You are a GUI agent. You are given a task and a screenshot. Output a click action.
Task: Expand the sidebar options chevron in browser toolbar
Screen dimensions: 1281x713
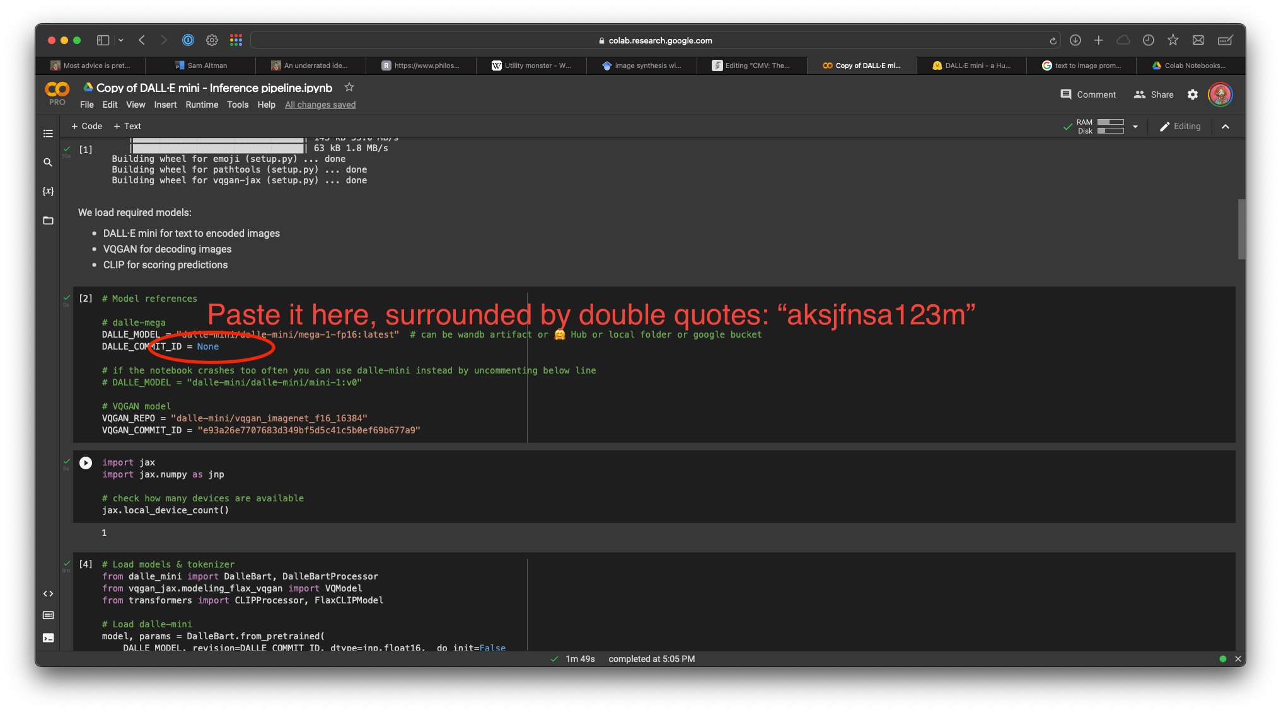tap(120, 40)
